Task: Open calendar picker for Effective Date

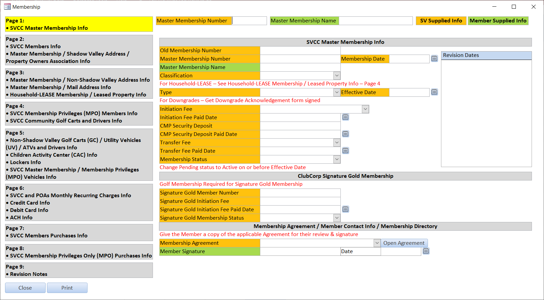Action: pyautogui.click(x=434, y=92)
